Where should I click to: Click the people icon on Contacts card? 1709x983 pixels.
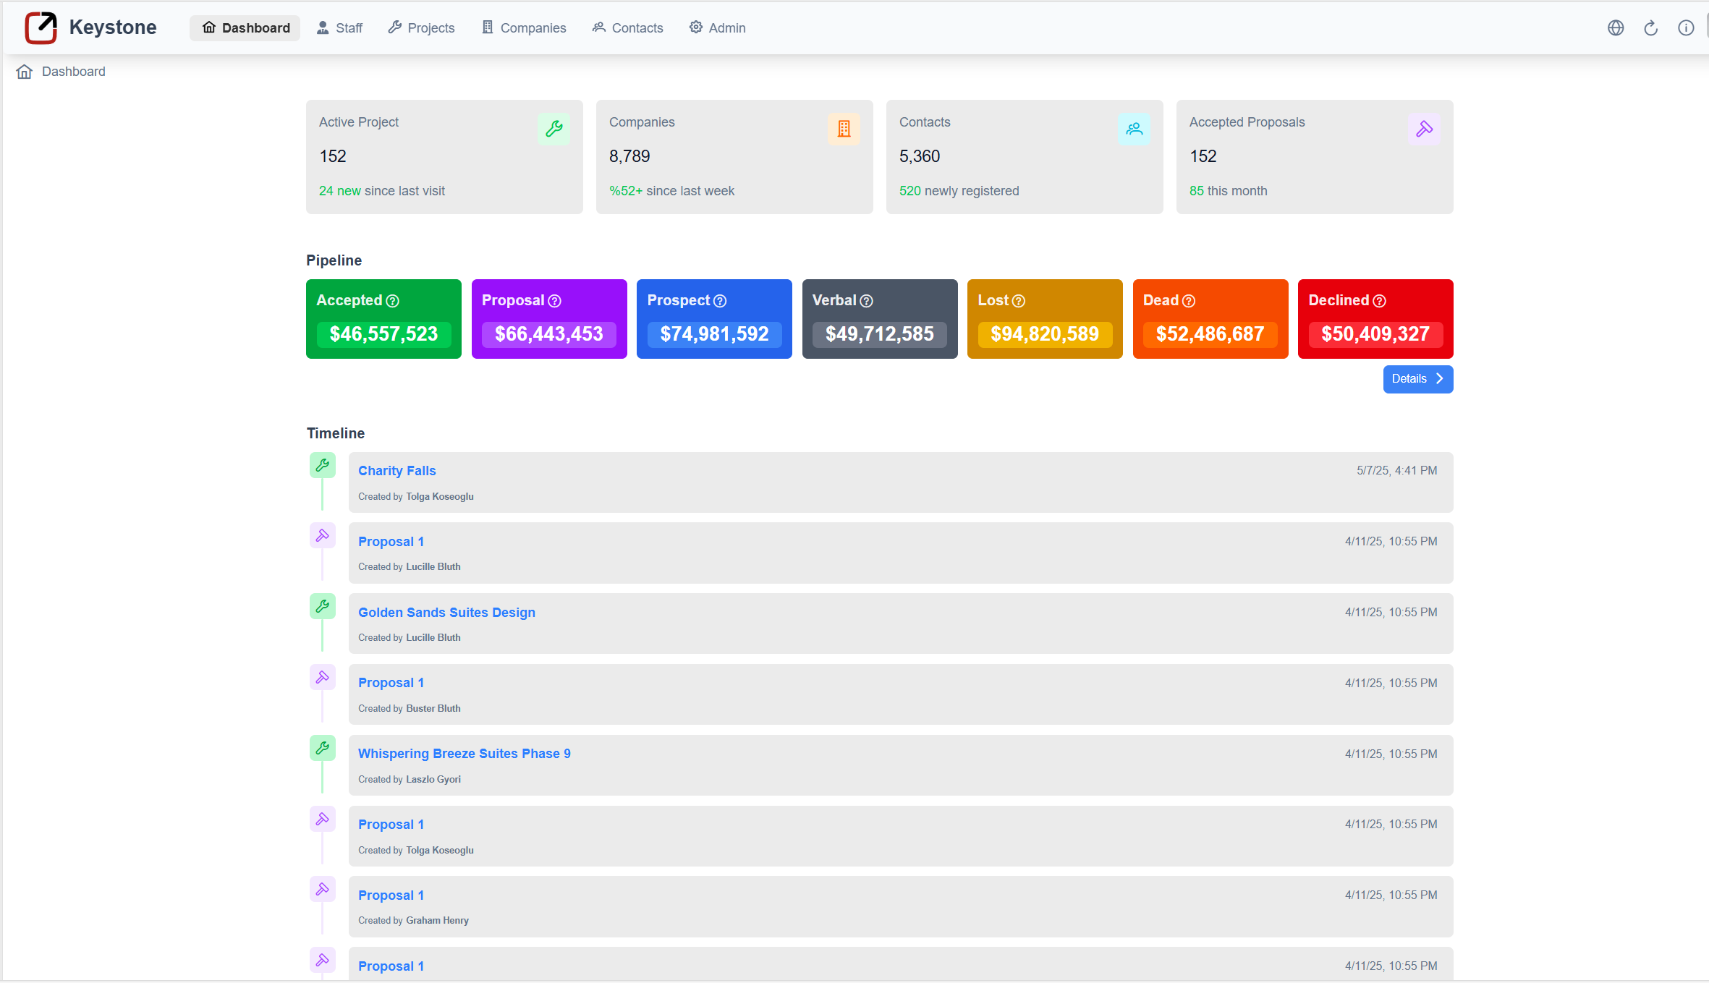(x=1134, y=129)
